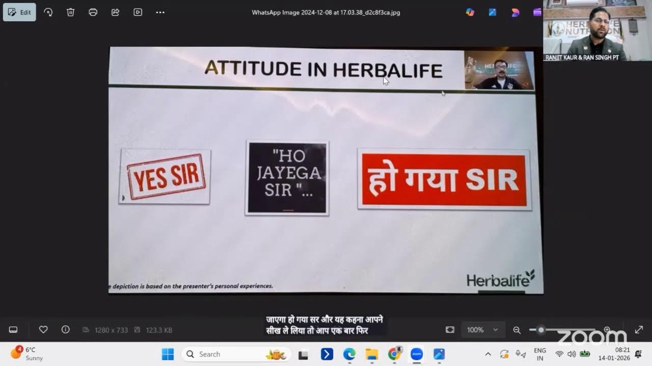Open Task View on the taskbar
Screen dimensions: 652x366
(x=304, y=354)
